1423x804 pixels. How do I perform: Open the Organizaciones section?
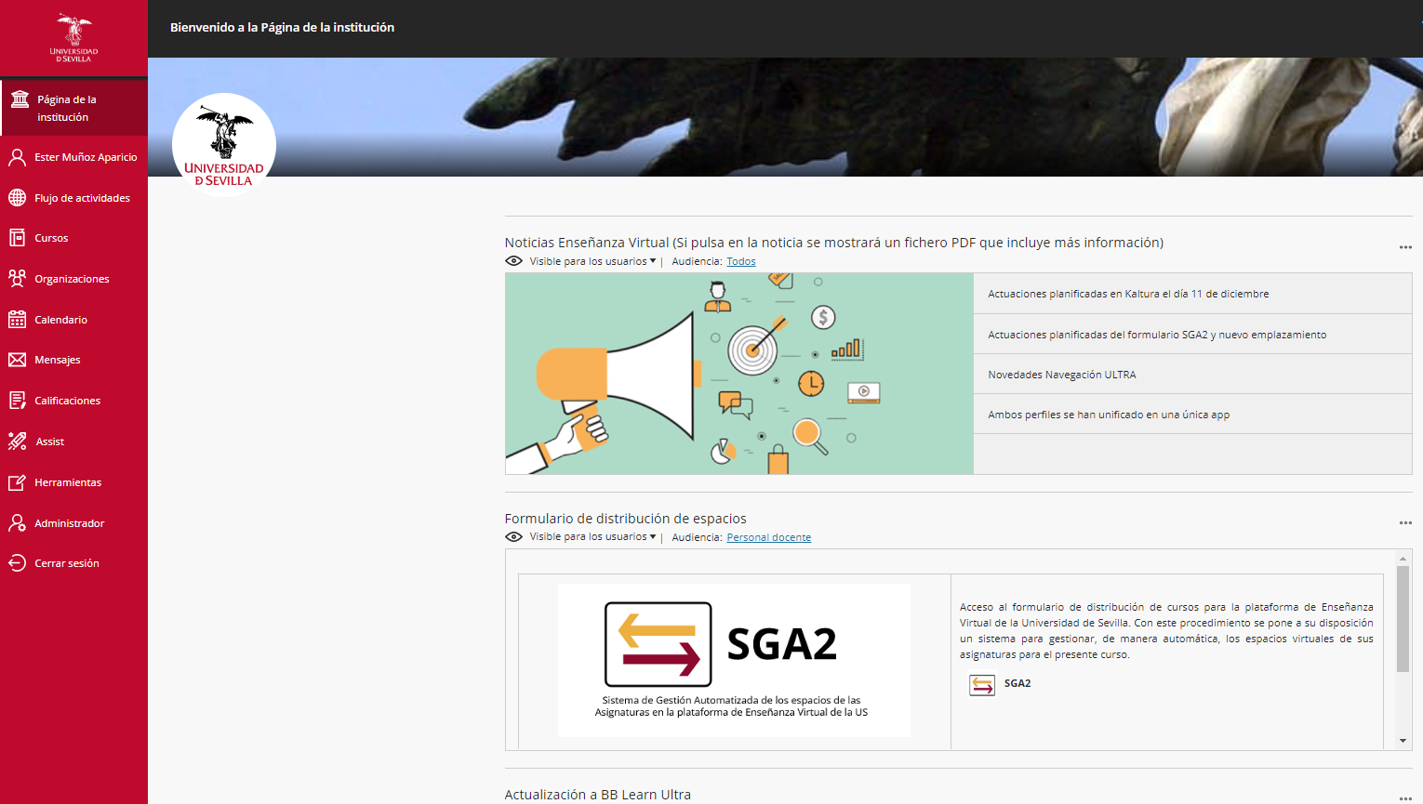pyautogui.click(x=73, y=279)
